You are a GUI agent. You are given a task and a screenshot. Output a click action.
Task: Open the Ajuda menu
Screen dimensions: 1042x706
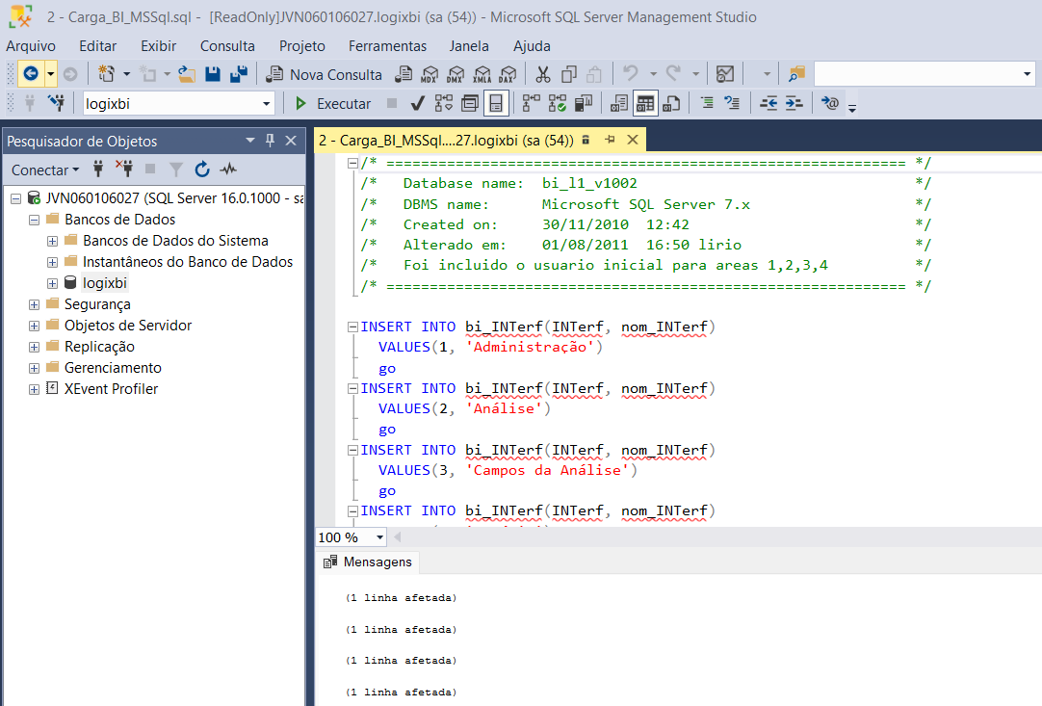pyautogui.click(x=532, y=46)
